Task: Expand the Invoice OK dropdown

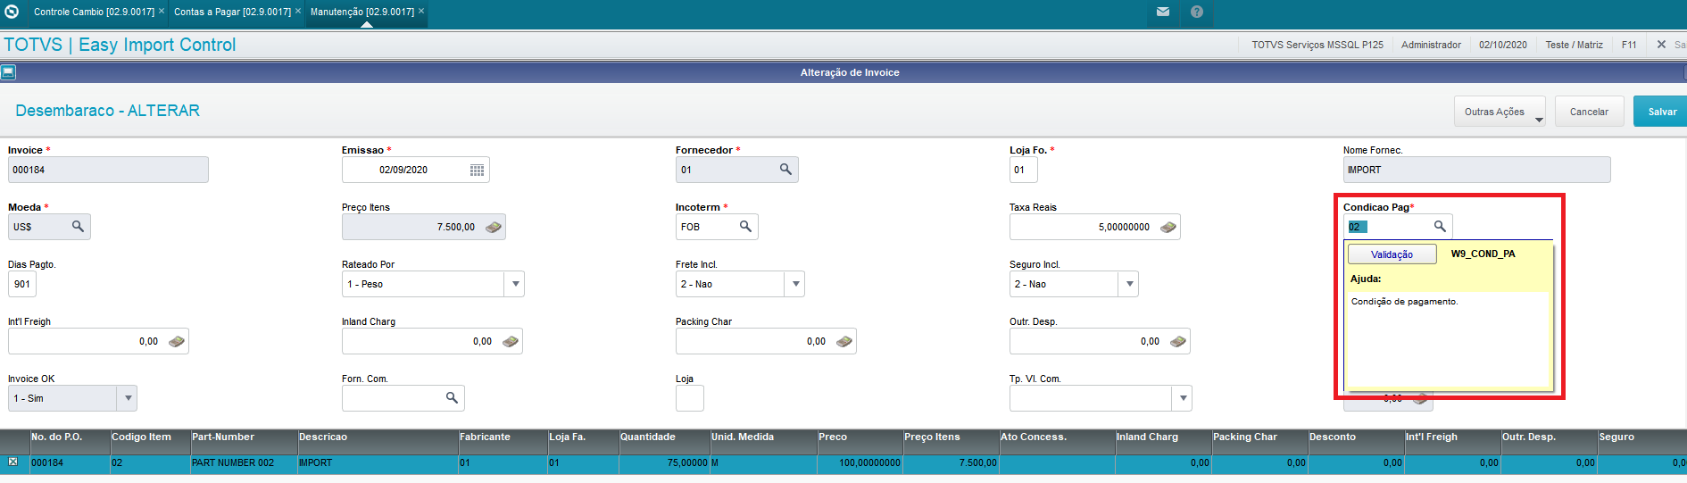Action: pos(128,398)
